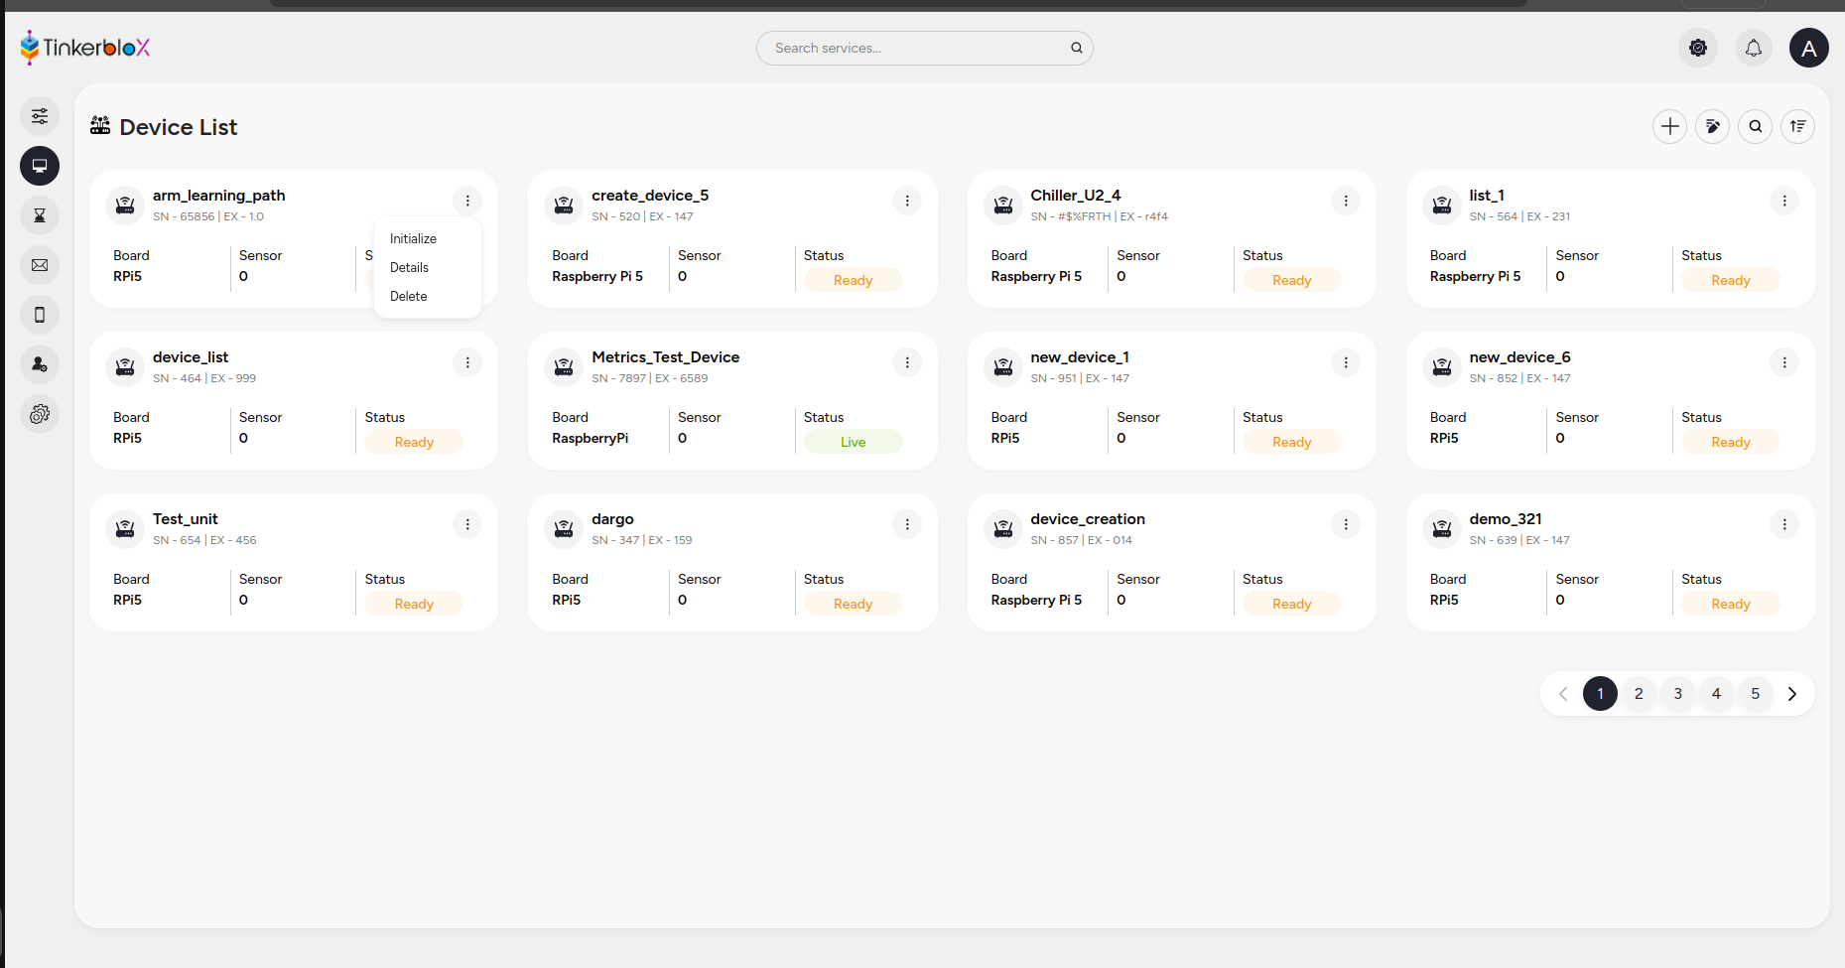Image resolution: width=1845 pixels, height=968 pixels.
Task: Go to page 2
Action: (1639, 693)
